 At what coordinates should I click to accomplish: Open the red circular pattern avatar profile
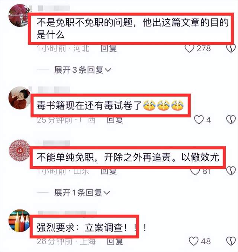tap(20, 151)
